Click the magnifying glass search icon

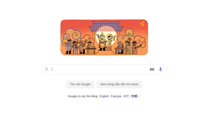(47, 69)
